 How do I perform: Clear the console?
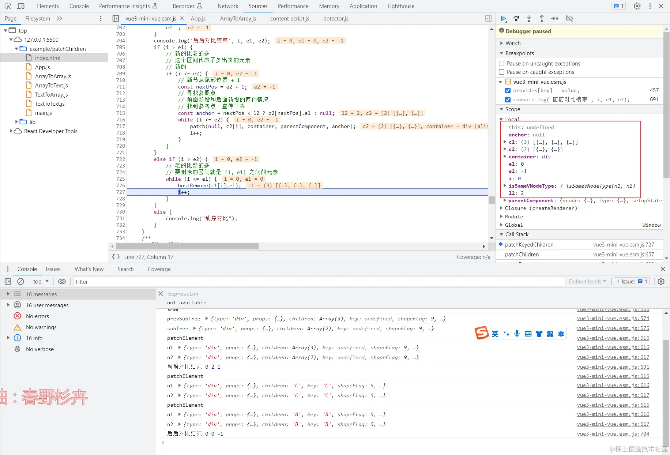21,281
